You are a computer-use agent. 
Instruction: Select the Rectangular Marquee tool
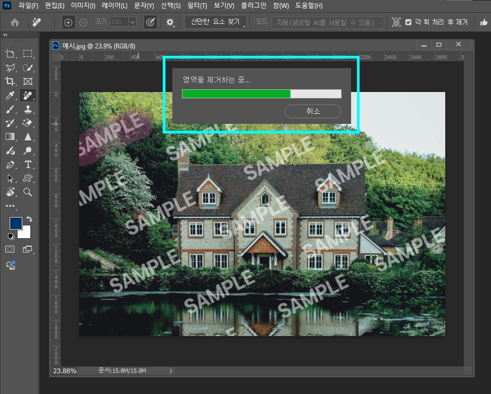[28, 54]
